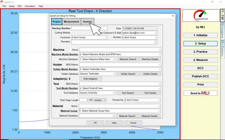The width and height of the screenshot is (225, 140).
Task: Click the Cancel button
Action: pyautogui.click(x=133, y=123)
